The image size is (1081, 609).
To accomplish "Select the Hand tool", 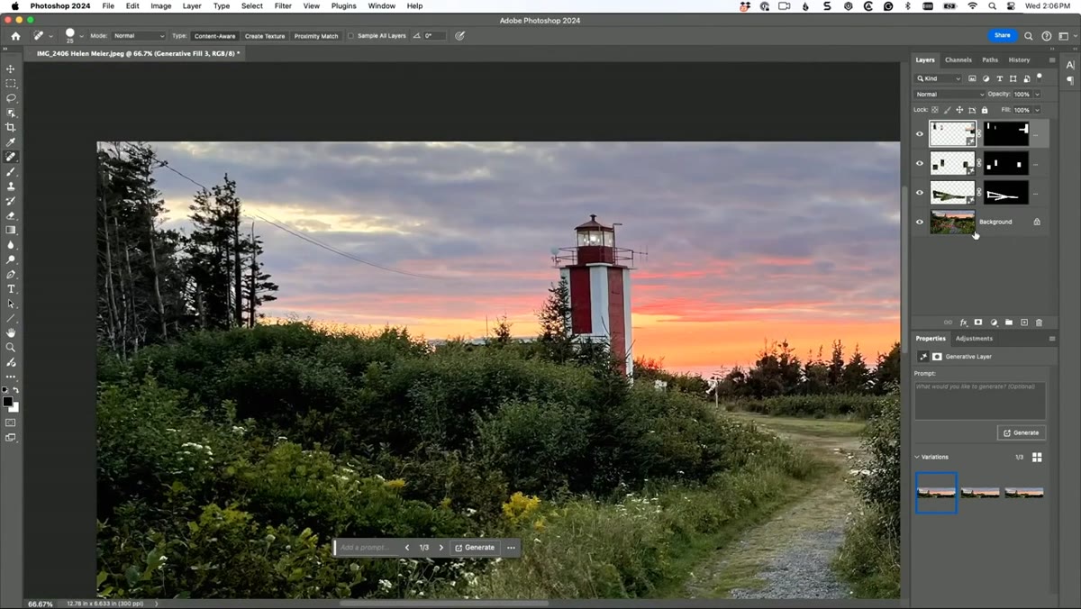I will click(11, 332).
